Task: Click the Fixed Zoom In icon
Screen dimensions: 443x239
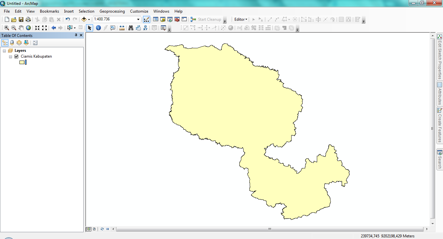Action: pos(37,28)
